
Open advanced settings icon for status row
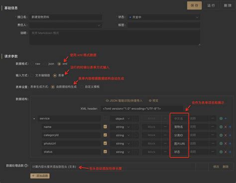point(221,152)
